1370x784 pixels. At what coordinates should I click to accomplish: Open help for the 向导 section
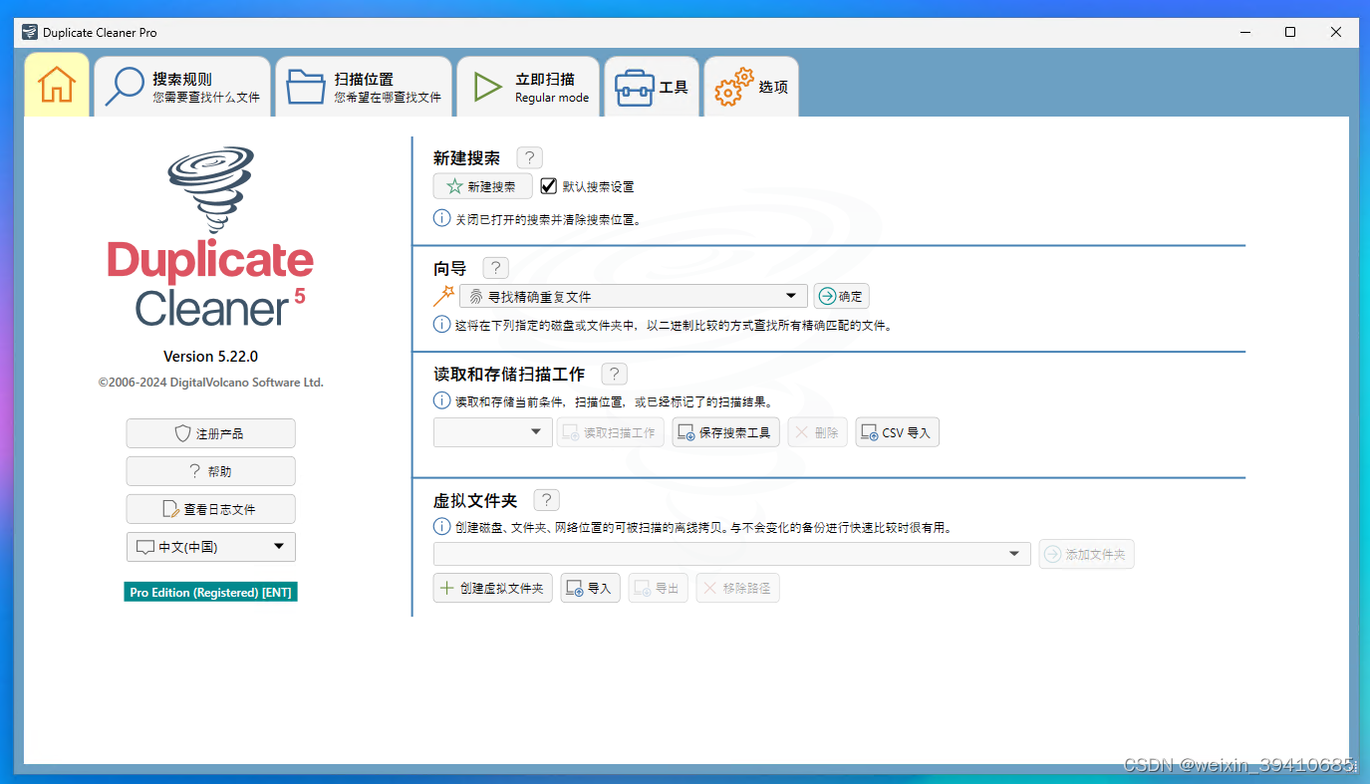495,268
